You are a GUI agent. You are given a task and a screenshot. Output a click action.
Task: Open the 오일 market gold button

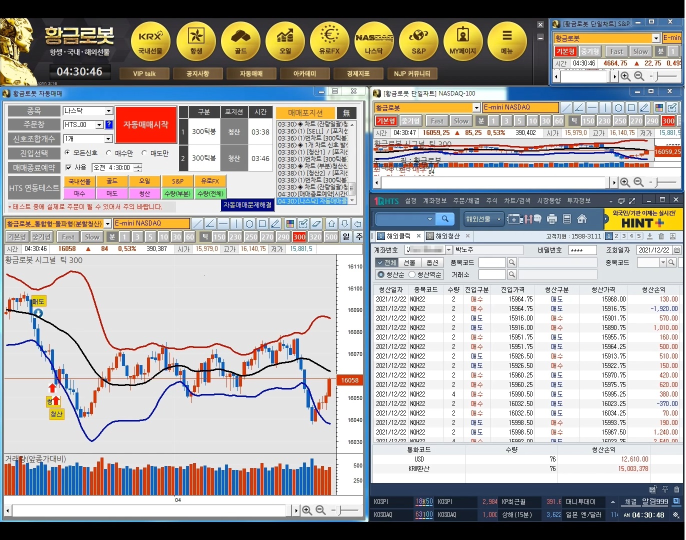(x=285, y=41)
